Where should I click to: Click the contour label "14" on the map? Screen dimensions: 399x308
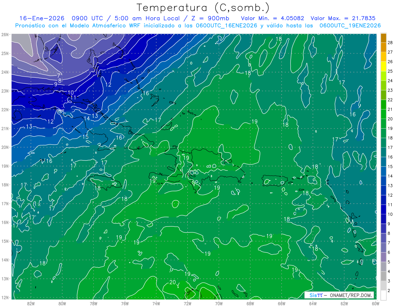tap(87, 119)
